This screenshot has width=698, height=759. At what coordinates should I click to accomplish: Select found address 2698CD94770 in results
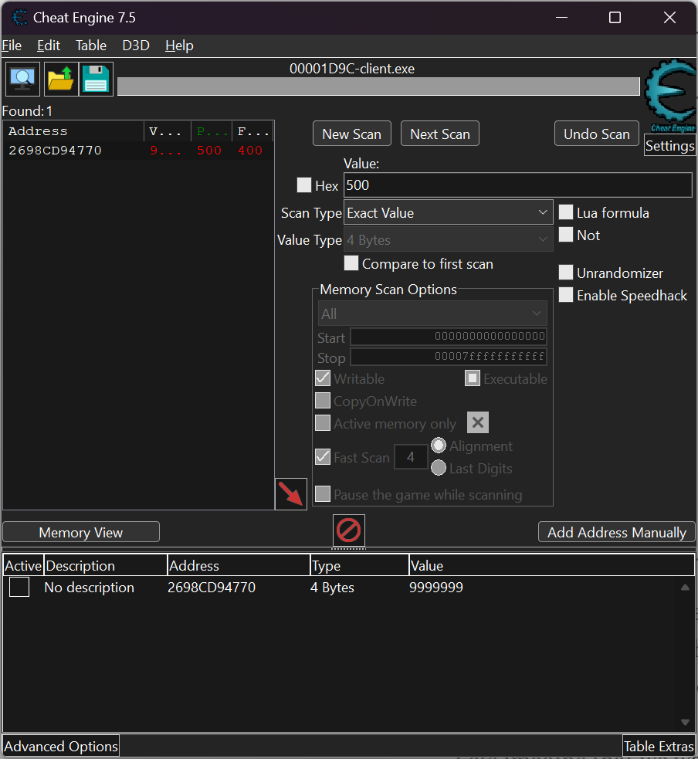(x=55, y=151)
